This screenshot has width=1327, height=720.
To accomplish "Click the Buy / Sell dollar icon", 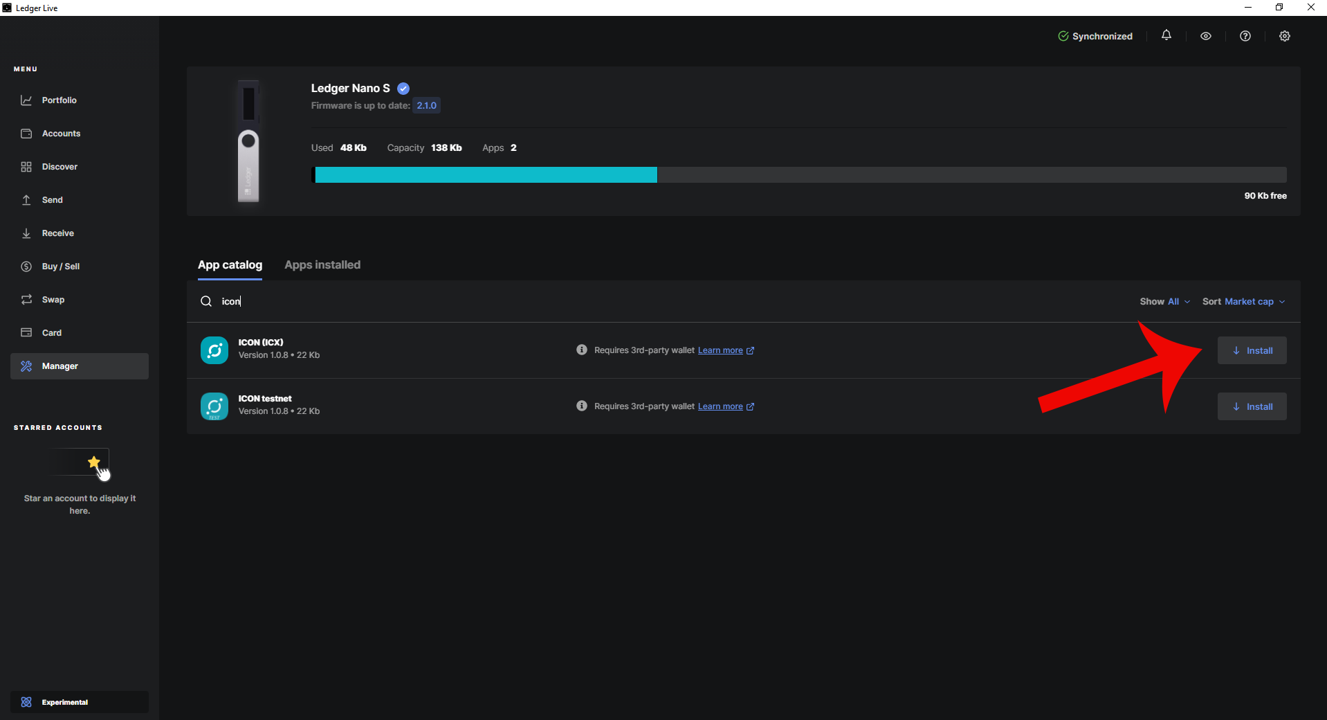I will (x=26, y=267).
